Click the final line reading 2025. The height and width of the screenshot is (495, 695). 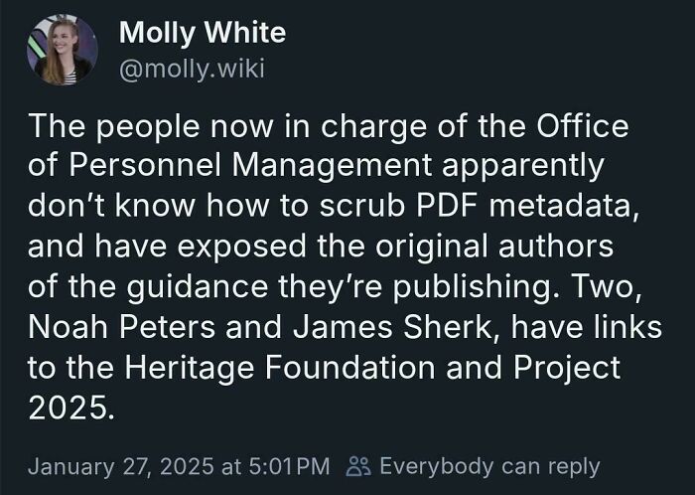tap(71, 408)
